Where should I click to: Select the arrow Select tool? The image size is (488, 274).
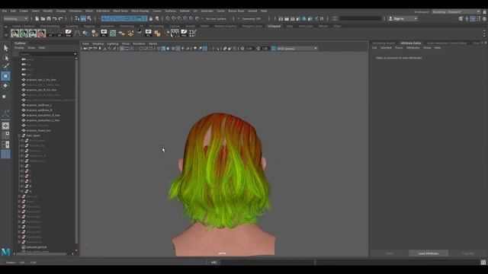(x=5, y=48)
